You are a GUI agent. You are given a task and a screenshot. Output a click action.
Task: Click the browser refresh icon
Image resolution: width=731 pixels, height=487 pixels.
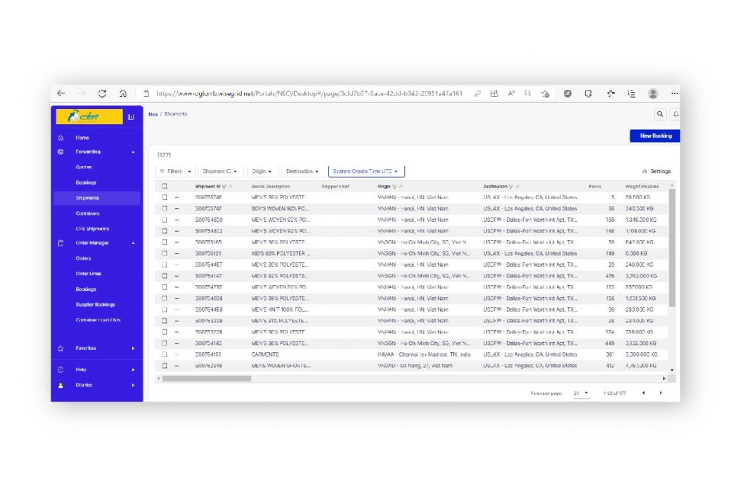102,93
